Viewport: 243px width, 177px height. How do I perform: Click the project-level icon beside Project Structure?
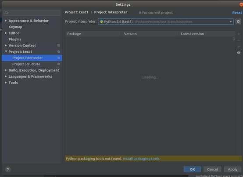point(58,64)
